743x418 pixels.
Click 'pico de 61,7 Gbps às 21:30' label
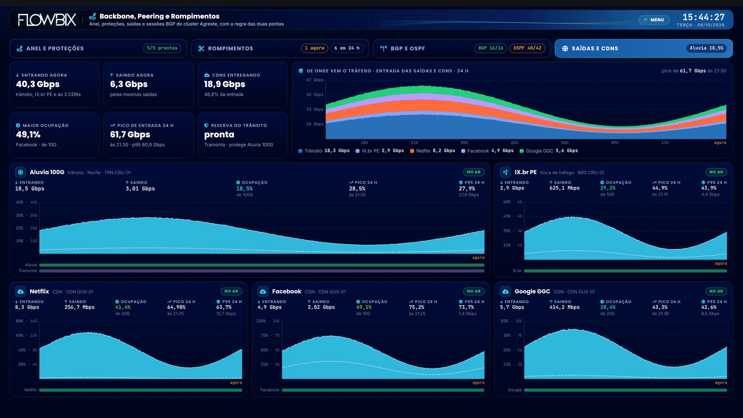pyautogui.click(x=694, y=71)
